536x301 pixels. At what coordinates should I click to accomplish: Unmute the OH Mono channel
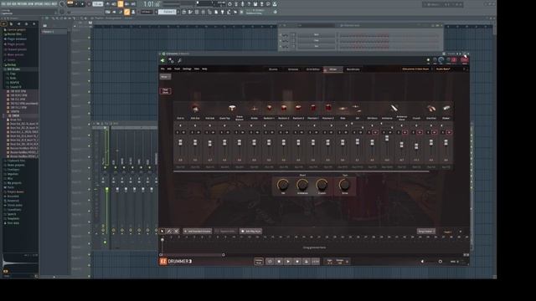pos(375,132)
